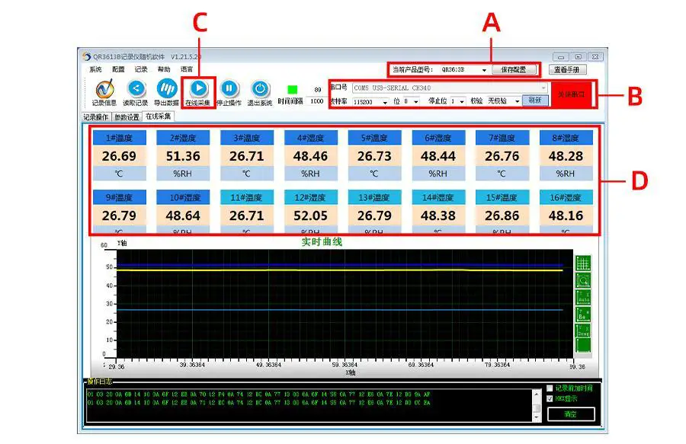Toggle the green 时间间隔 indicator square
The image size is (686, 444).
click(294, 89)
